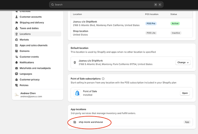
Task: Click the POS Lite badge
Action: 151,33
